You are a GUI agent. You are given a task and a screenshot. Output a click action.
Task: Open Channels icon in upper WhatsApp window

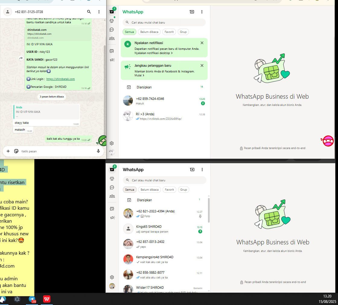112,30
